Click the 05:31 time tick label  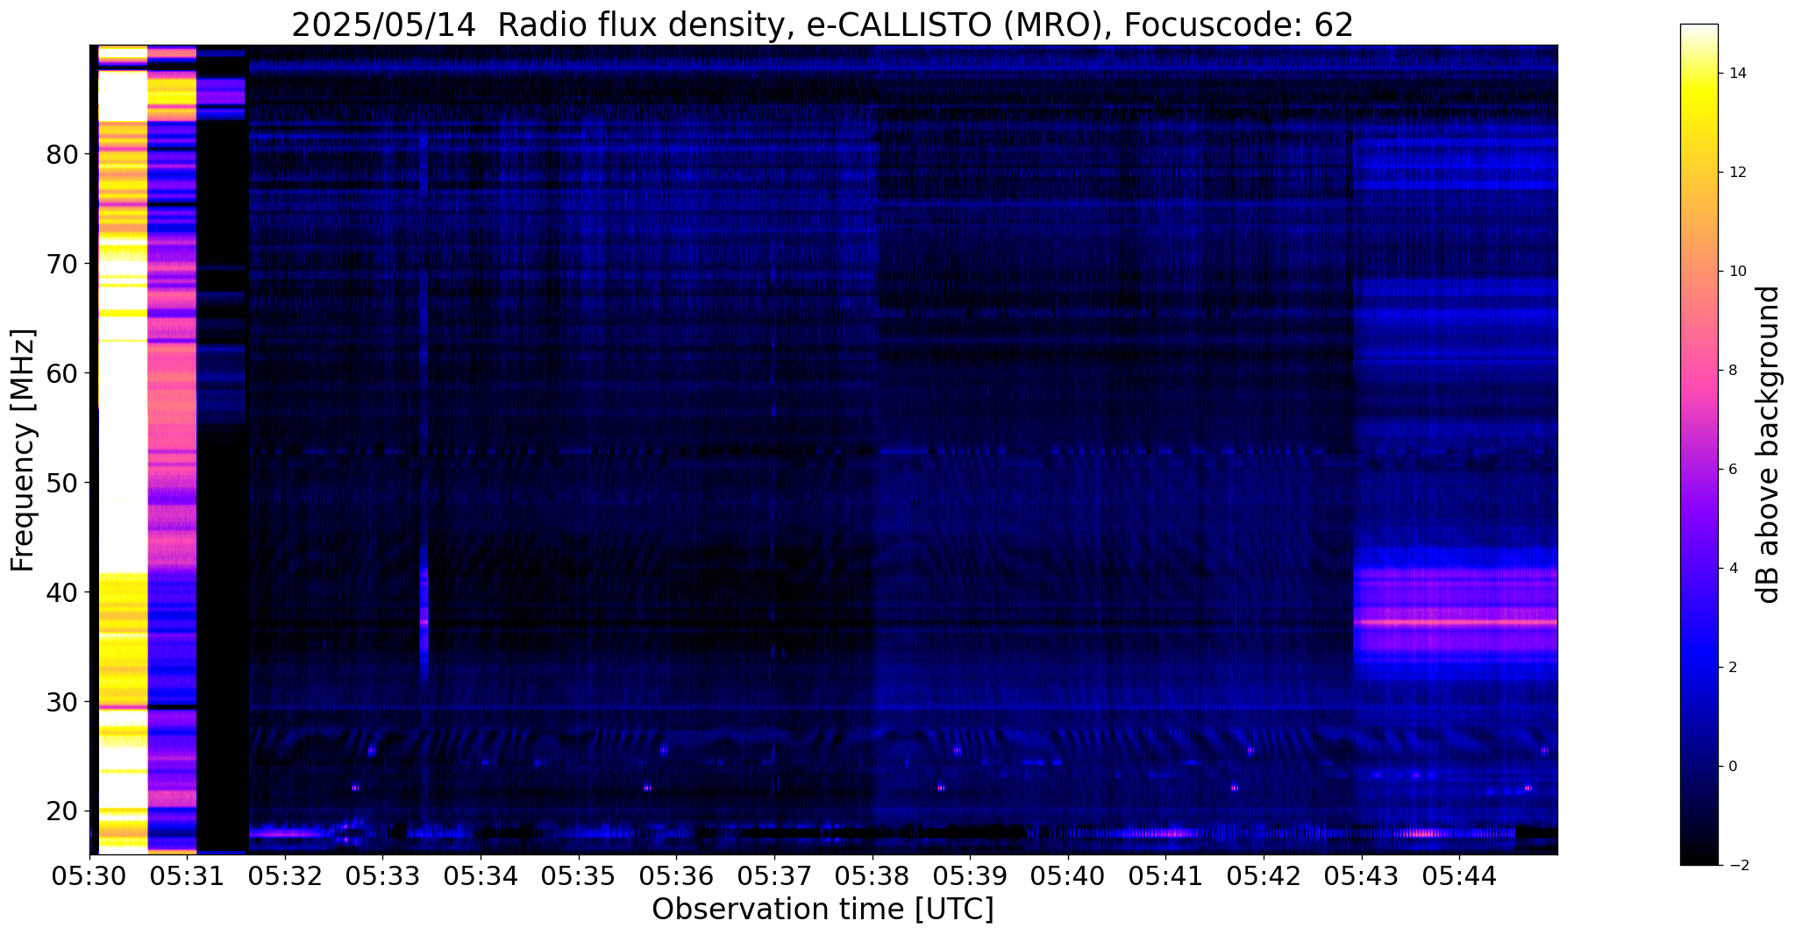pyautogui.click(x=188, y=875)
